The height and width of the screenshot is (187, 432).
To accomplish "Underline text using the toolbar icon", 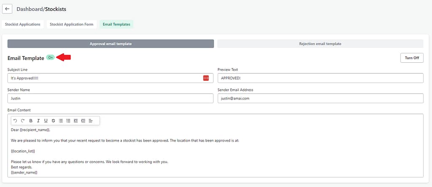I will point(46,121).
